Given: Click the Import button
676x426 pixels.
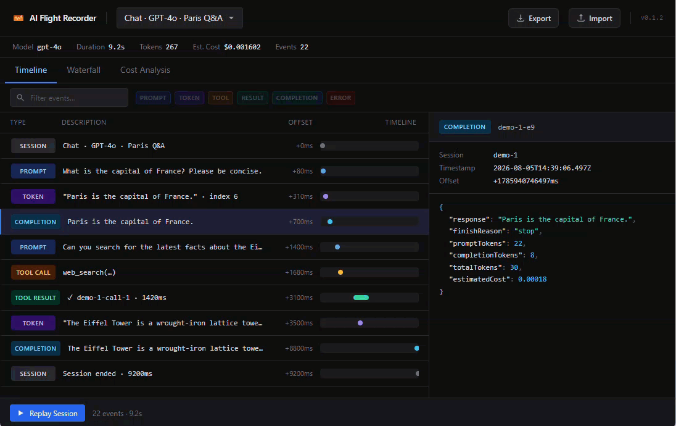Looking at the screenshot, I should point(594,18).
